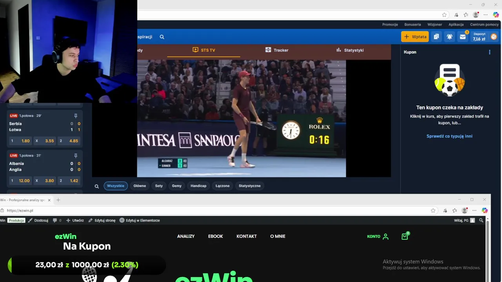The image size is (502, 282).
Task: Select the Gemy market filter
Action: click(x=176, y=186)
